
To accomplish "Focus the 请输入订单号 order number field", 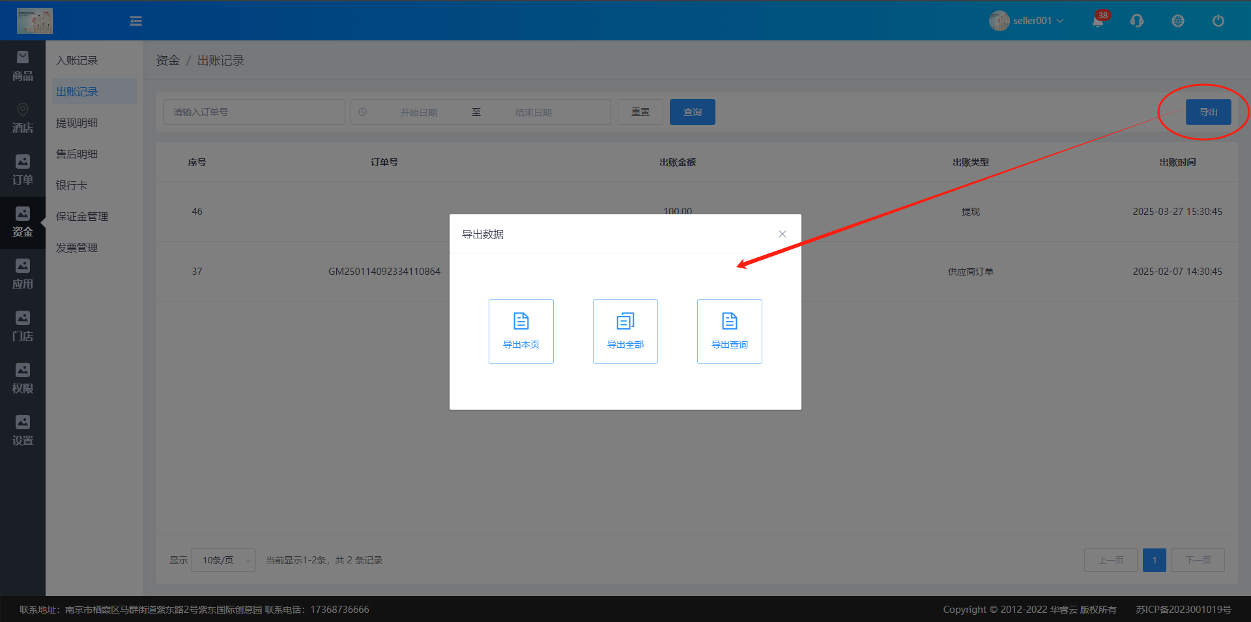I will [x=253, y=112].
